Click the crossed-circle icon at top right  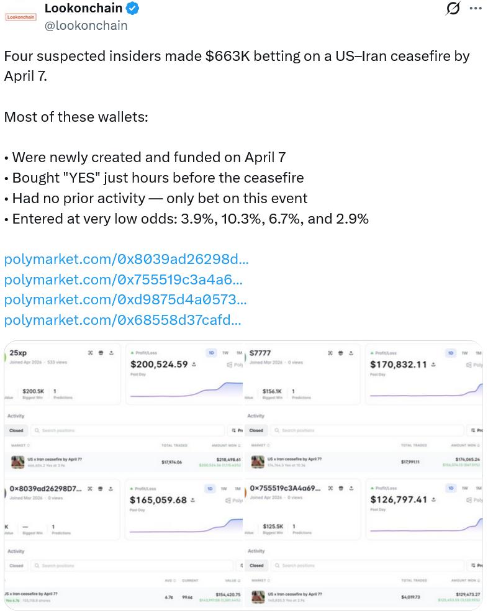pyautogui.click(x=453, y=8)
